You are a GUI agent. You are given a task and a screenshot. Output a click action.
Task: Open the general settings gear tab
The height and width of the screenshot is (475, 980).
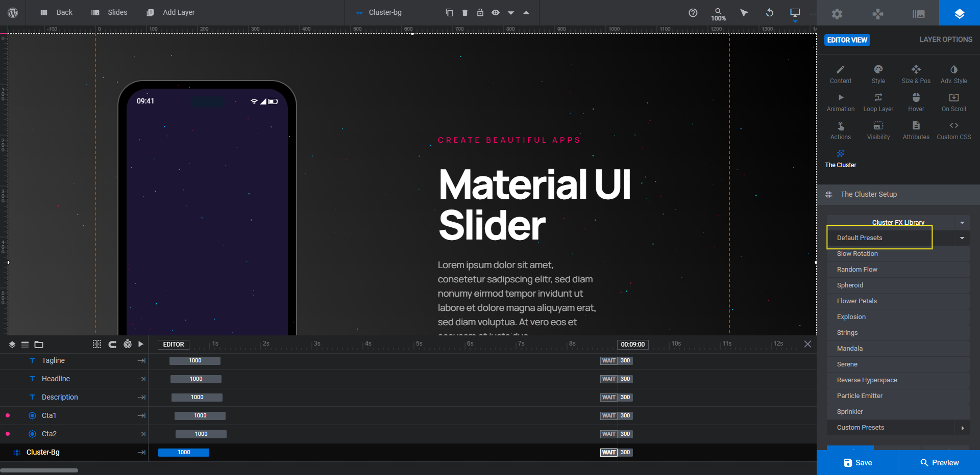point(837,14)
